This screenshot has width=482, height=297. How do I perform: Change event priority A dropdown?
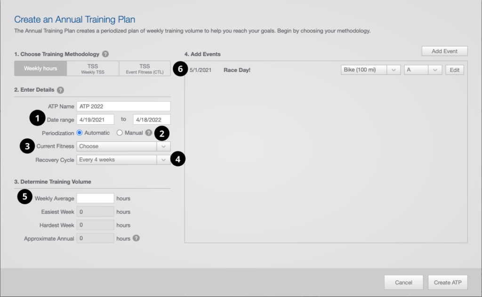[423, 70]
